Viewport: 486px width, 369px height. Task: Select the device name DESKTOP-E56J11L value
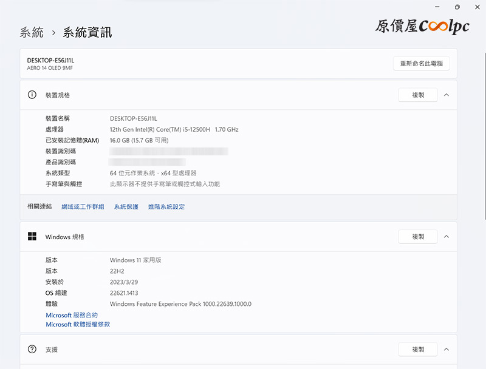pyautogui.click(x=134, y=118)
